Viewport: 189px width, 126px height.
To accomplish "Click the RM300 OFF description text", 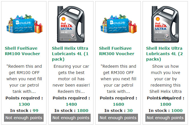I will (118, 79).
